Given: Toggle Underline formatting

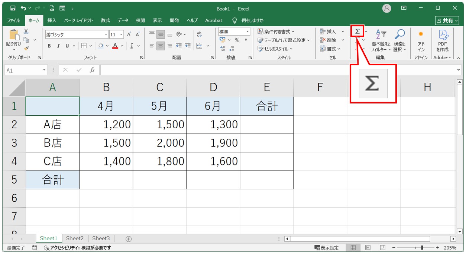Looking at the screenshot, I should (x=67, y=46).
